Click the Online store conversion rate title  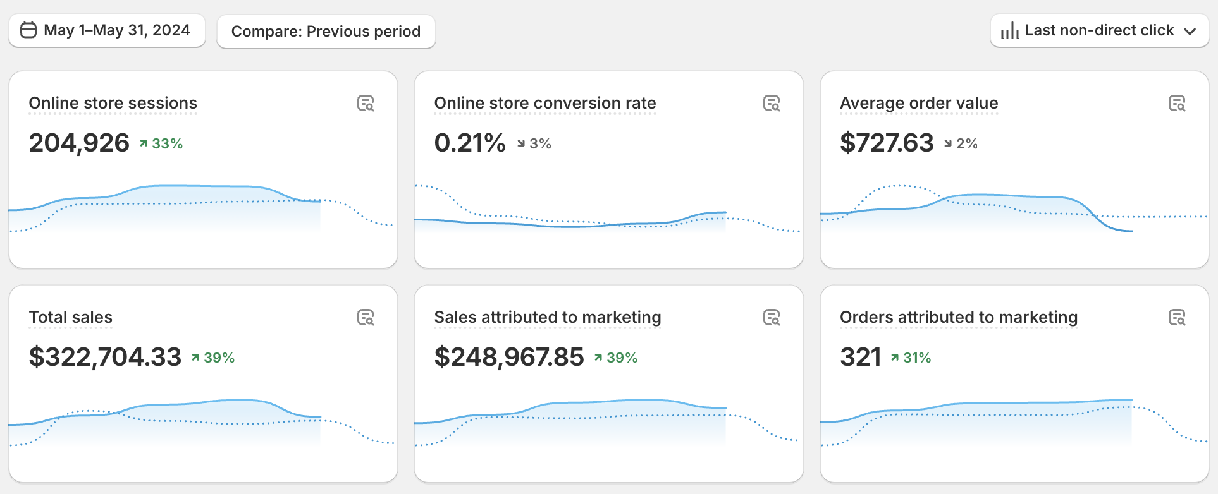click(x=544, y=103)
